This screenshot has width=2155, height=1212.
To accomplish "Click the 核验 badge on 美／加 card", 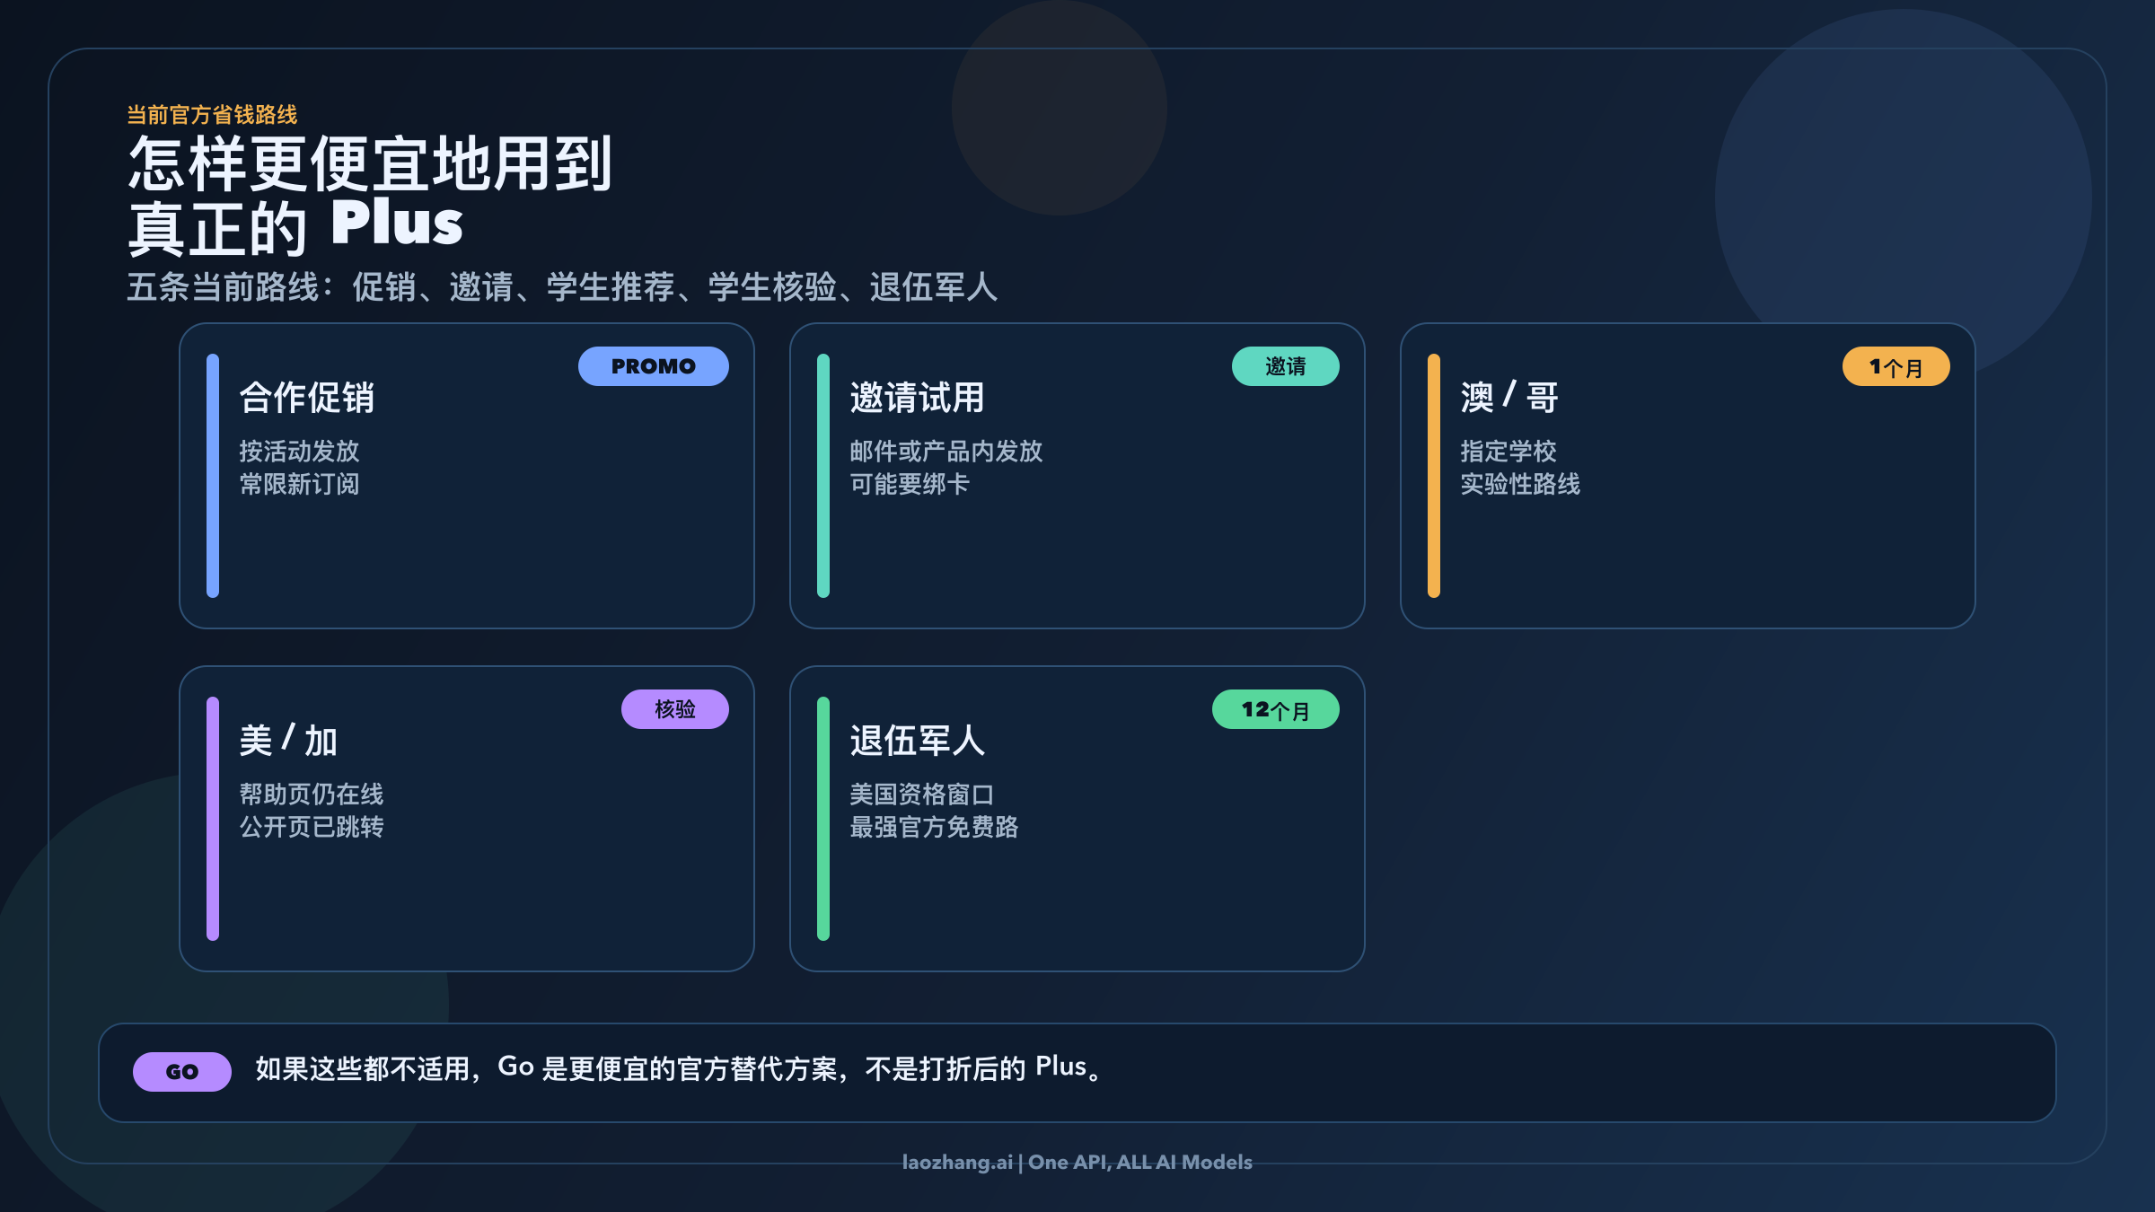I will [x=677, y=709].
